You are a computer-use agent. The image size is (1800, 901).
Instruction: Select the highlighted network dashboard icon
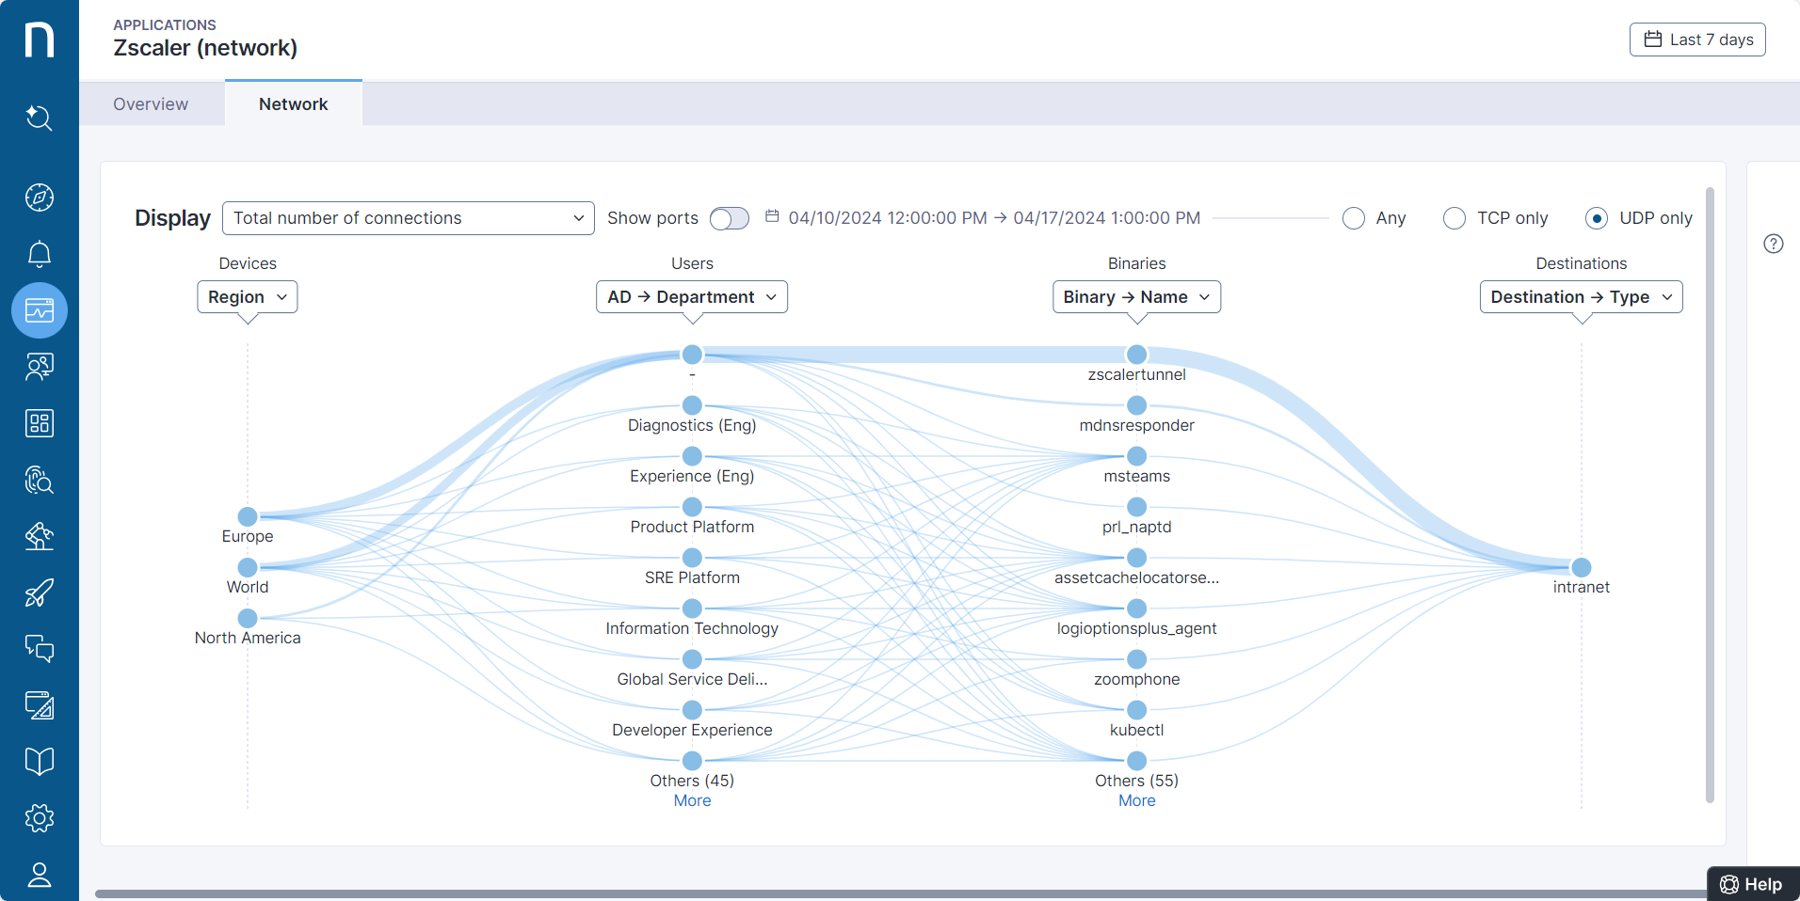[x=39, y=309]
